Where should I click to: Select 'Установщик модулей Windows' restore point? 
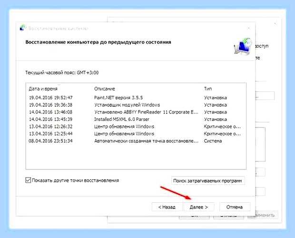136,105
